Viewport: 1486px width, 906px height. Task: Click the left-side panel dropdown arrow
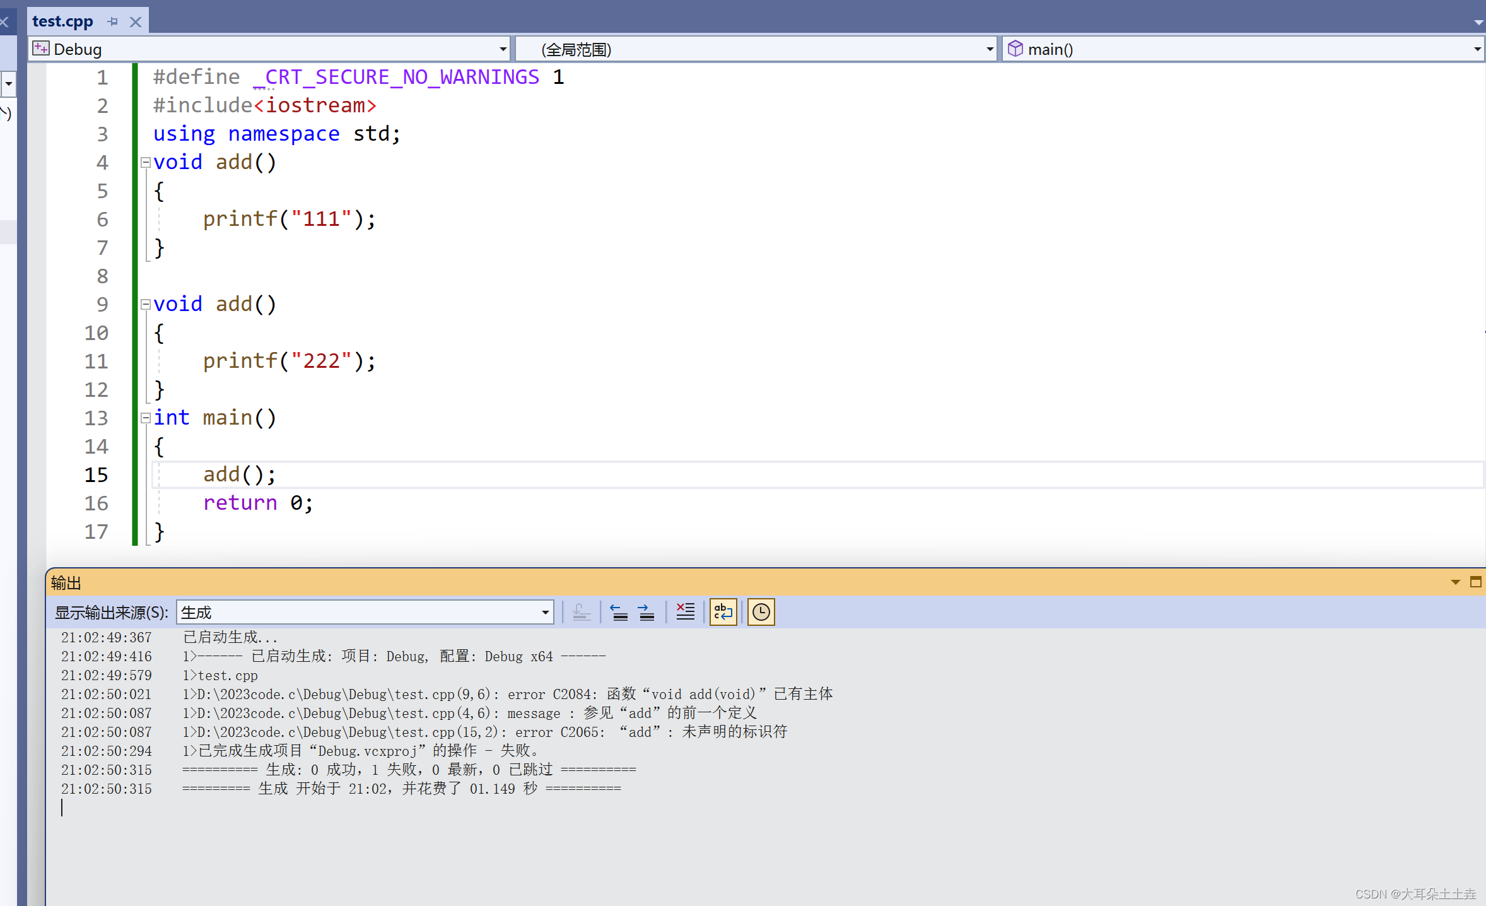(x=9, y=83)
